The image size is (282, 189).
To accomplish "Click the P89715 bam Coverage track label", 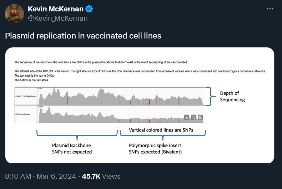I will [22, 114].
